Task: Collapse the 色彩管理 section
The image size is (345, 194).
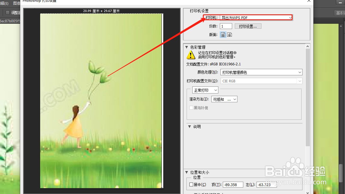Action: (189, 47)
